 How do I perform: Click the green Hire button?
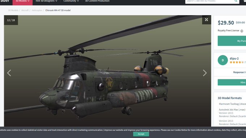point(232,83)
